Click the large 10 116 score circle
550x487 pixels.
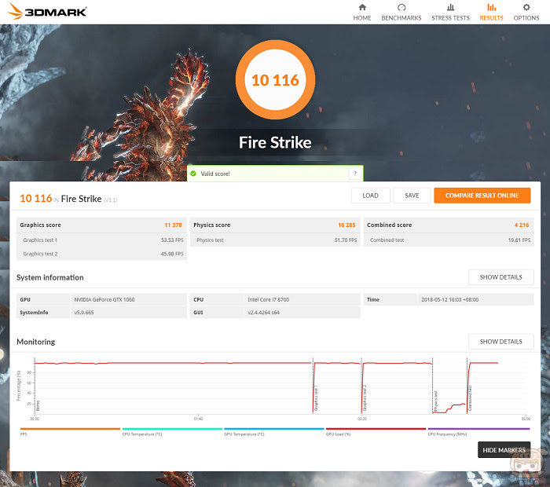275,80
